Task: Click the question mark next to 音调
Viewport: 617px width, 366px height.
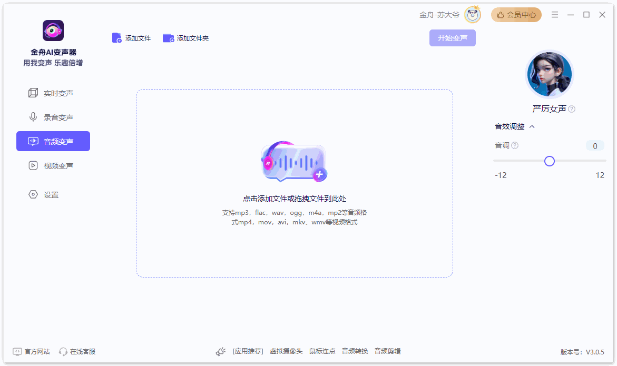Action: [515, 145]
